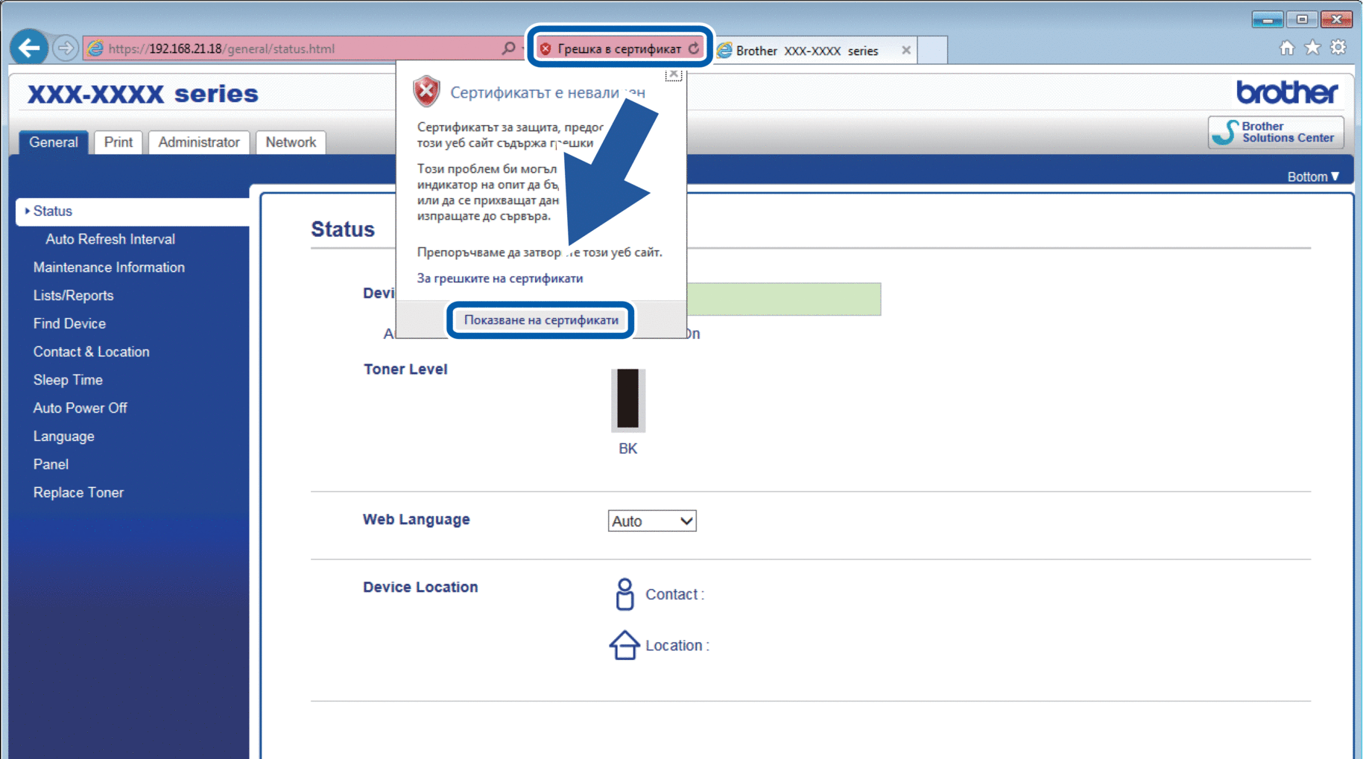
Task: Click the red shield certificate warning icon
Action: click(x=426, y=92)
